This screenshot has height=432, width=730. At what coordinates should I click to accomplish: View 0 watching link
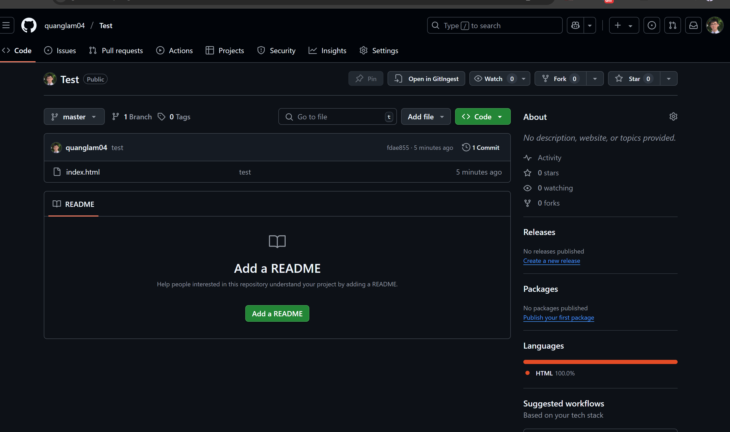548,188
